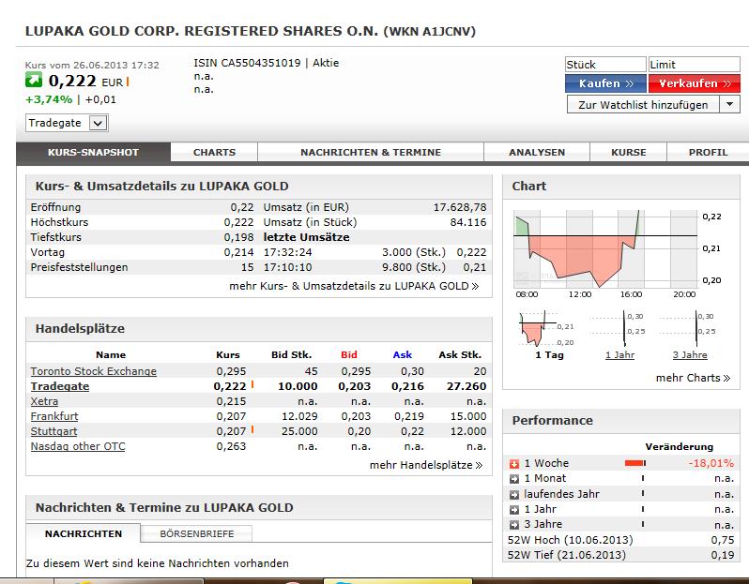Screen dimensions: 749x584
Task: Expand mehr Handelsplätze list
Action: point(425,465)
